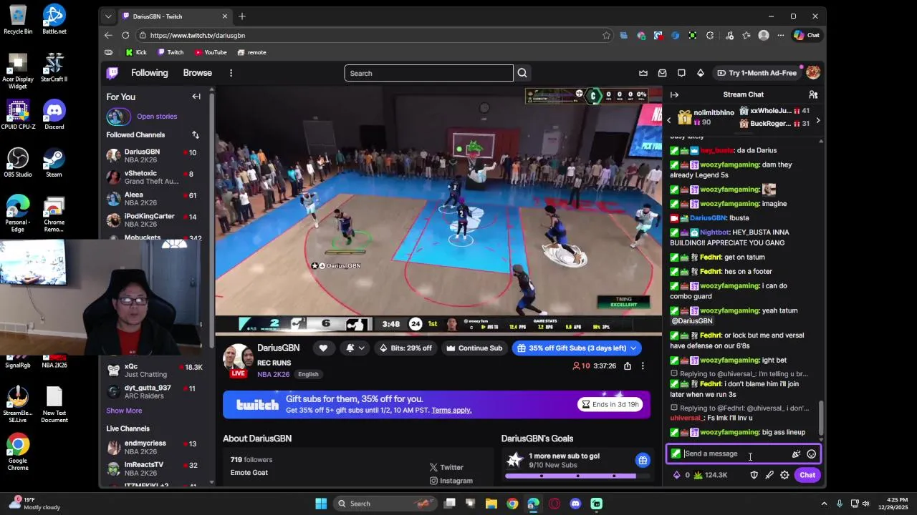Collapse the Stream Chat panel arrow
The height and width of the screenshot is (515, 917).
pos(674,94)
